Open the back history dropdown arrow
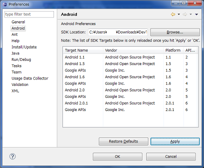Image resolution: width=204 pixels, height=168 pixels. click(x=179, y=14)
